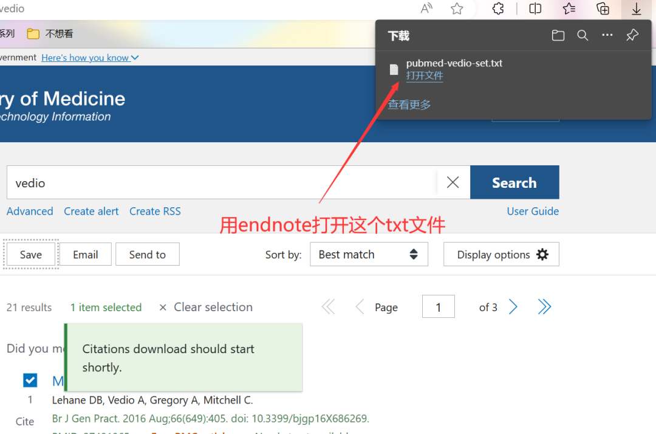Open the User Guide link
This screenshot has width=656, height=434.
pyautogui.click(x=533, y=212)
